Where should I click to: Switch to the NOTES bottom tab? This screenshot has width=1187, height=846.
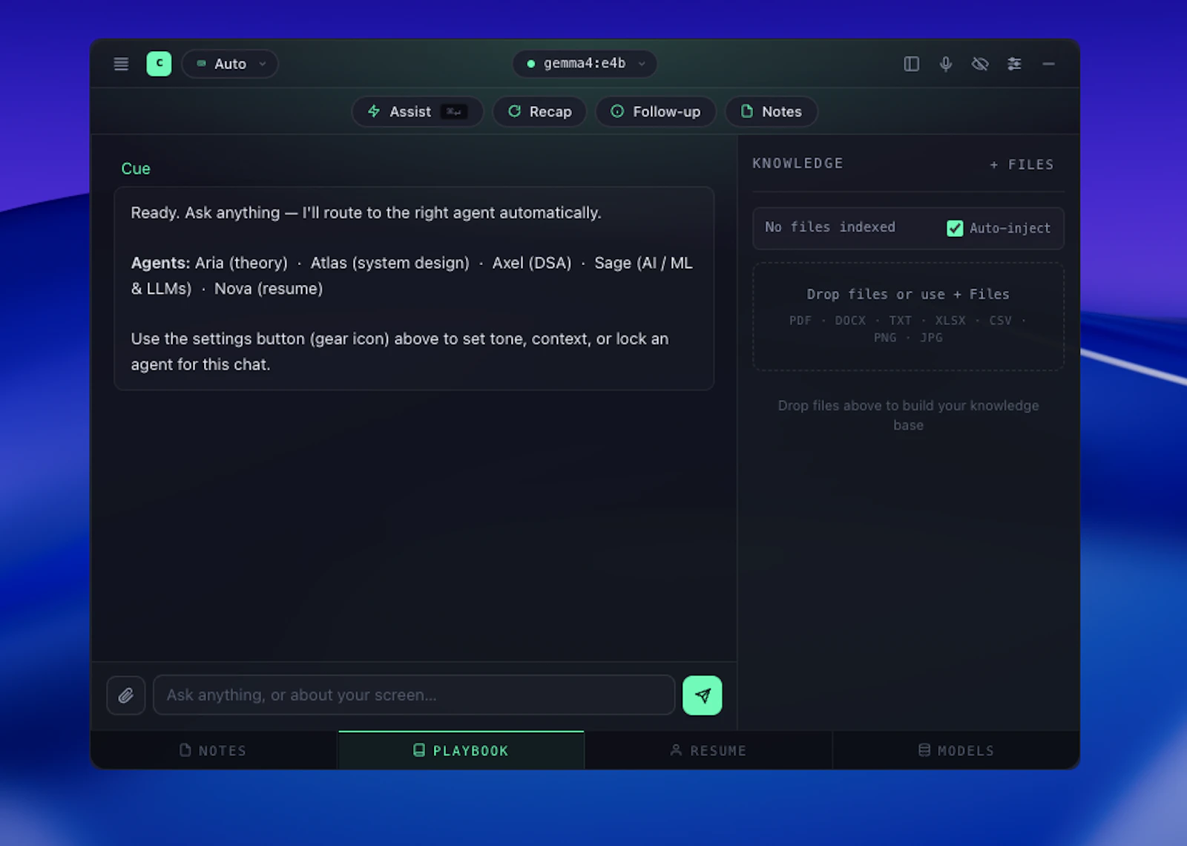pos(214,750)
